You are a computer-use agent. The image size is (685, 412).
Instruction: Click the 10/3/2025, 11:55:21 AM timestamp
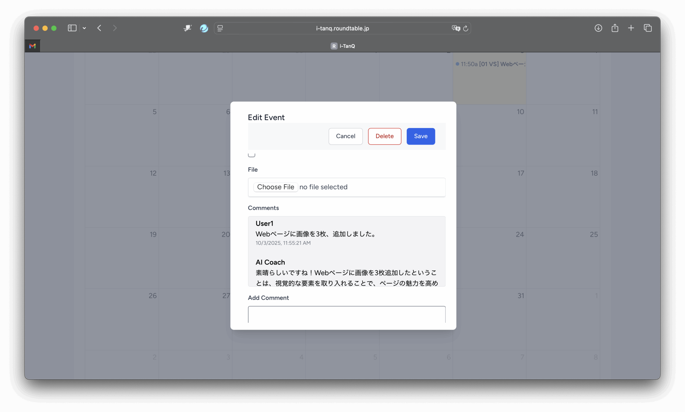tap(283, 243)
